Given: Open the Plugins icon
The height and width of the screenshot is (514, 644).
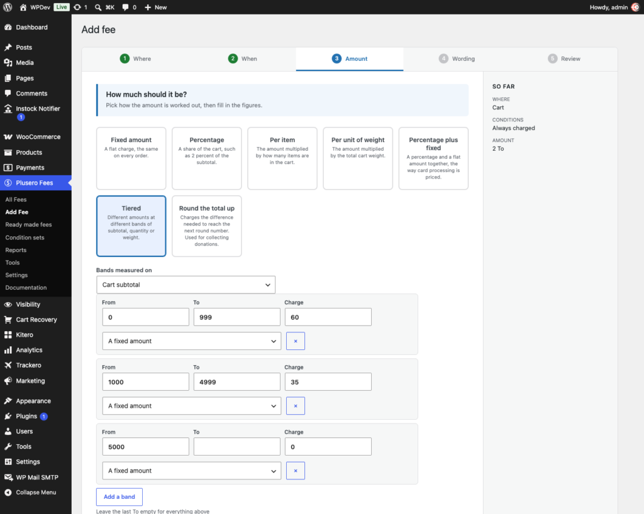Looking at the screenshot, I should coord(8,416).
